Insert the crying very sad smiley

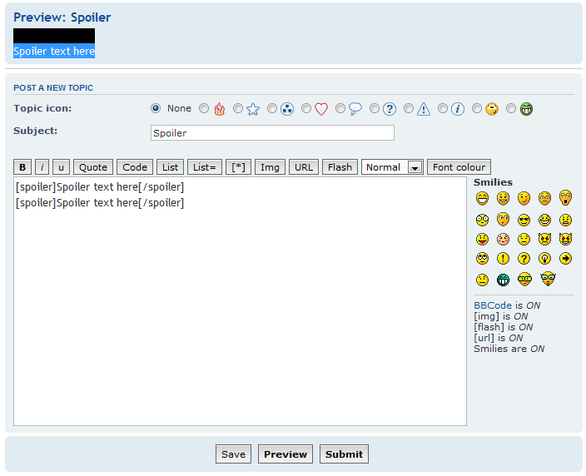click(x=524, y=239)
